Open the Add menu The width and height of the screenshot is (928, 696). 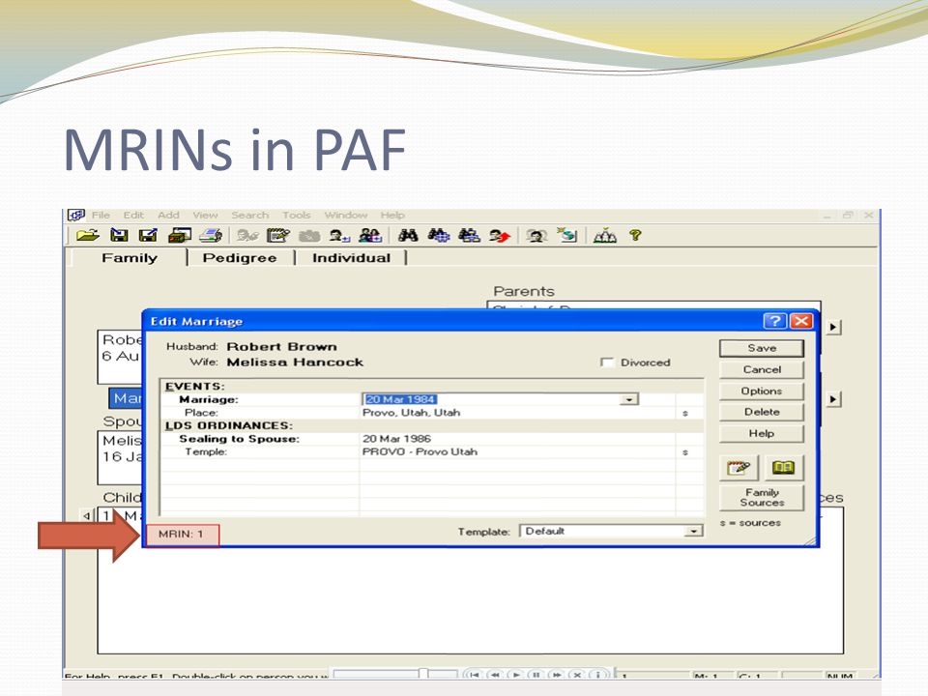click(x=168, y=215)
